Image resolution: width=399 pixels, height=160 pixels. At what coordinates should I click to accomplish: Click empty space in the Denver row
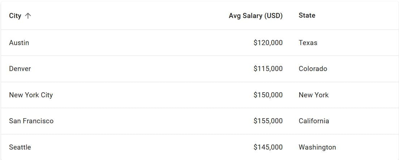pyautogui.click(x=145, y=68)
